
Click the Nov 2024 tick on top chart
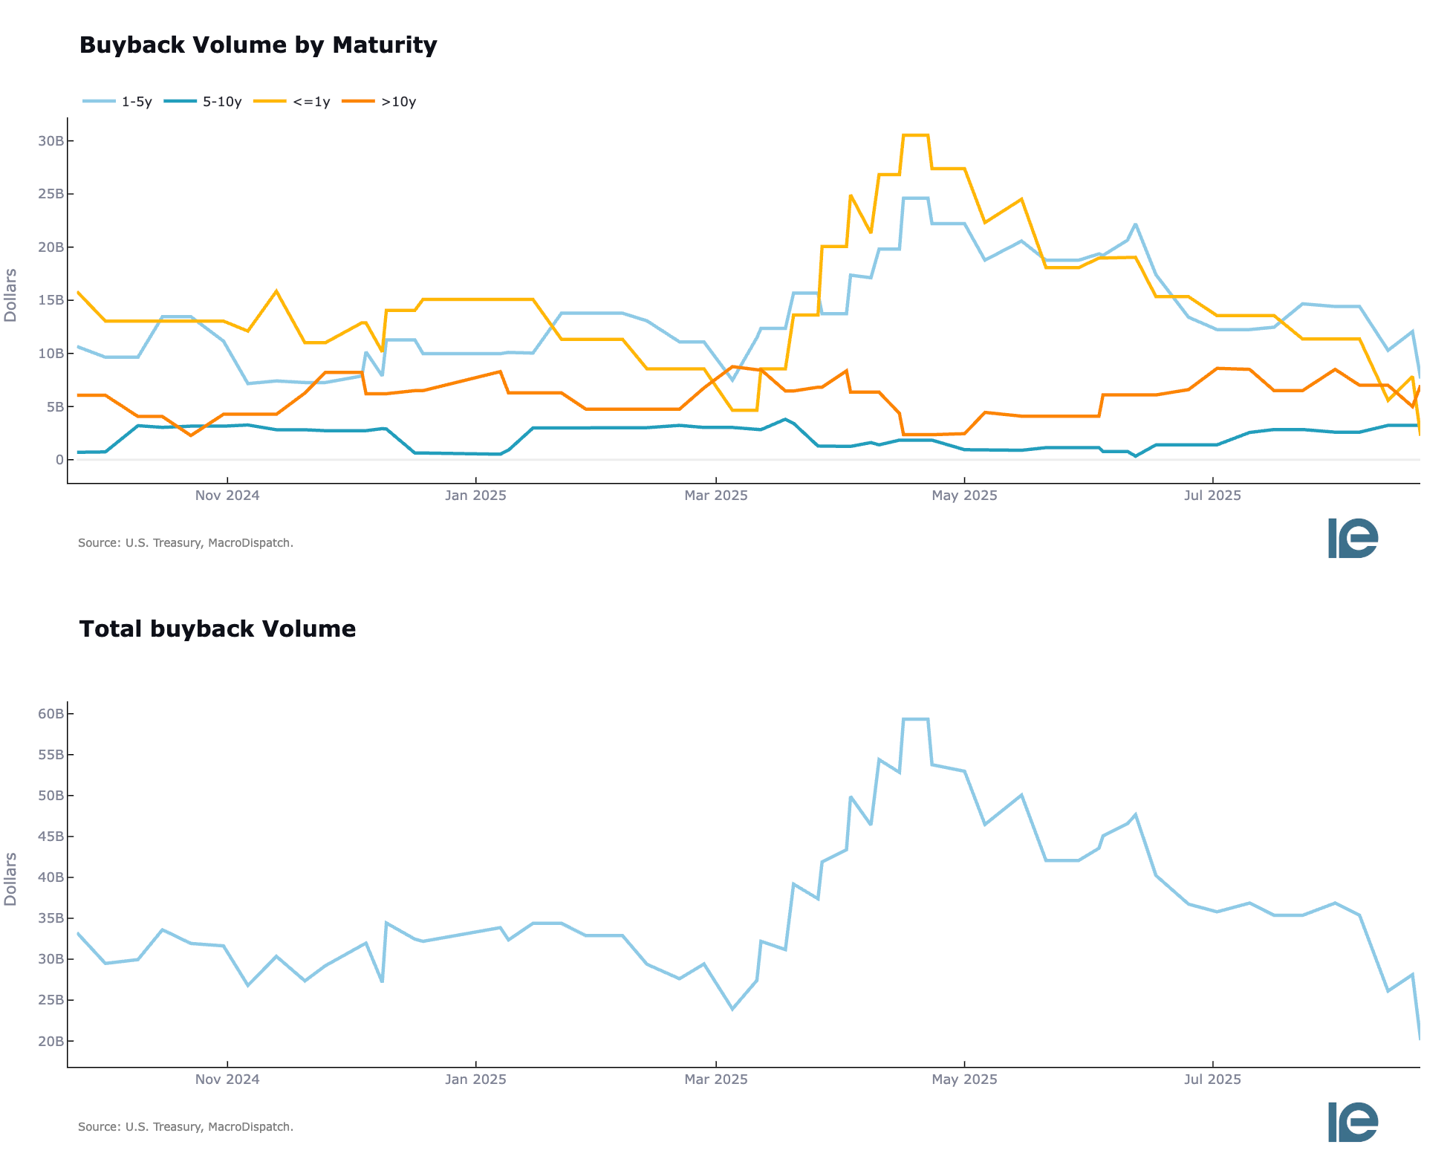(227, 496)
